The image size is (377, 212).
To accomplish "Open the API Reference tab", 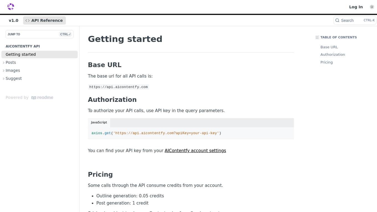I will 44,21.
